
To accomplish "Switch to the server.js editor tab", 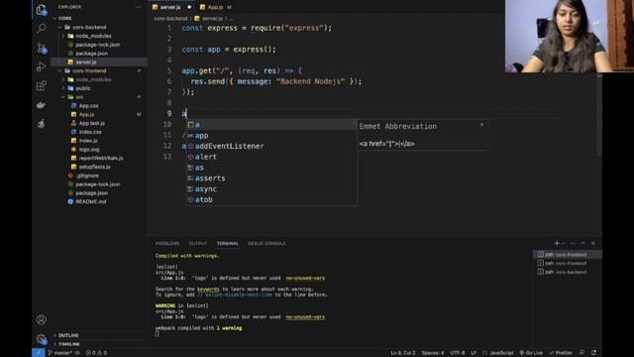I will coord(170,7).
